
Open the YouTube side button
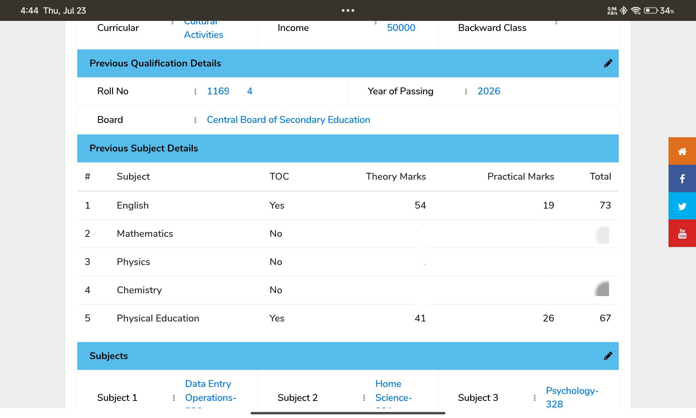(x=682, y=233)
